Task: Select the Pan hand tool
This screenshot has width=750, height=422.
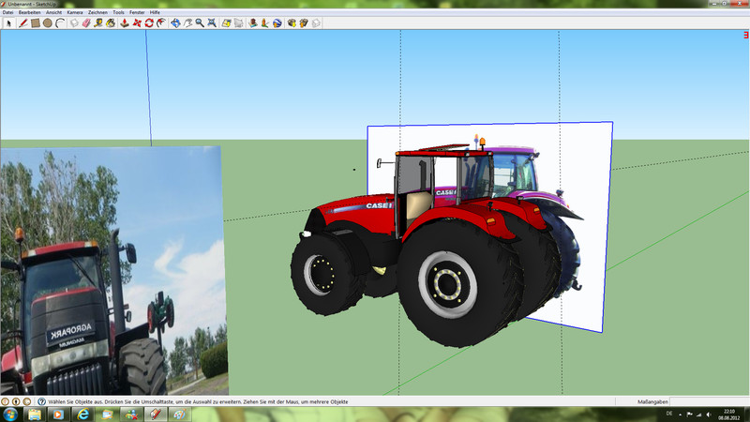Action: tap(188, 23)
